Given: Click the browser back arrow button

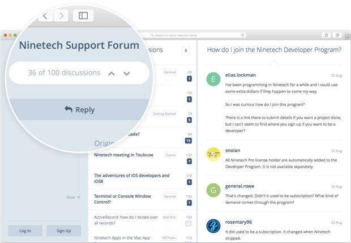Looking at the screenshot, I should (45, 15).
